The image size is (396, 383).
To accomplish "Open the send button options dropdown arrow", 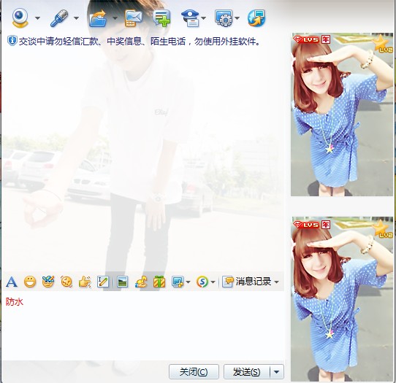I will [277, 371].
